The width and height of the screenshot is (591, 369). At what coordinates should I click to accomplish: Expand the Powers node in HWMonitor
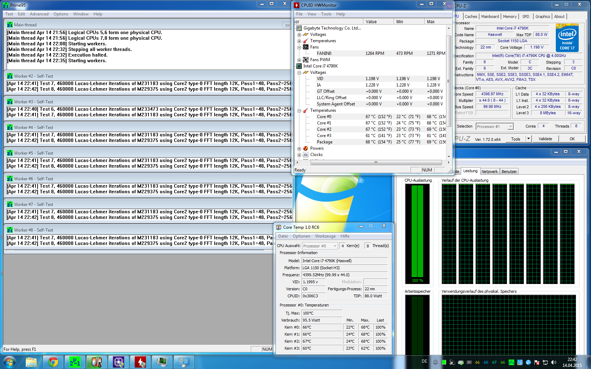coord(299,149)
